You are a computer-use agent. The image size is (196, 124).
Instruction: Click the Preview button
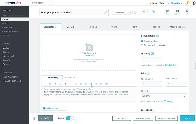point(45,118)
